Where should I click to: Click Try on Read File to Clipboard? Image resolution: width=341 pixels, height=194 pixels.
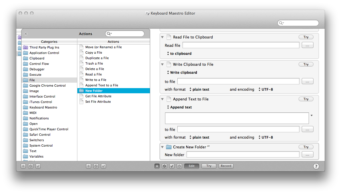(306, 37)
